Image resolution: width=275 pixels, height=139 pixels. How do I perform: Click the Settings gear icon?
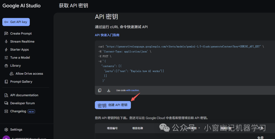[x=6, y=130]
